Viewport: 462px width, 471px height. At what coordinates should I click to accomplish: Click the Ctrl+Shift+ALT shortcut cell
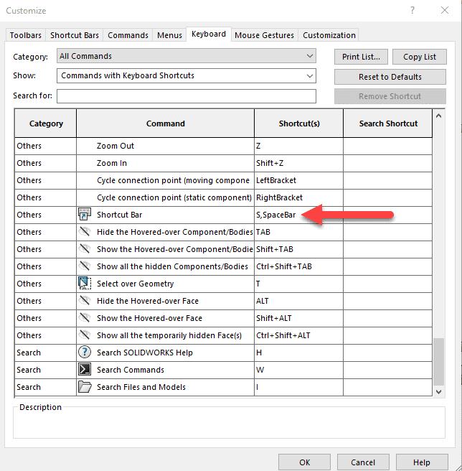click(x=298, y=335)
